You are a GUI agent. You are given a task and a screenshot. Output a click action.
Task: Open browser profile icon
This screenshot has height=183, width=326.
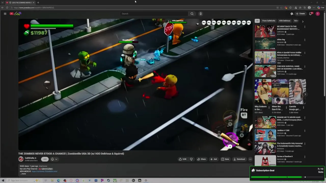(309, 8)
